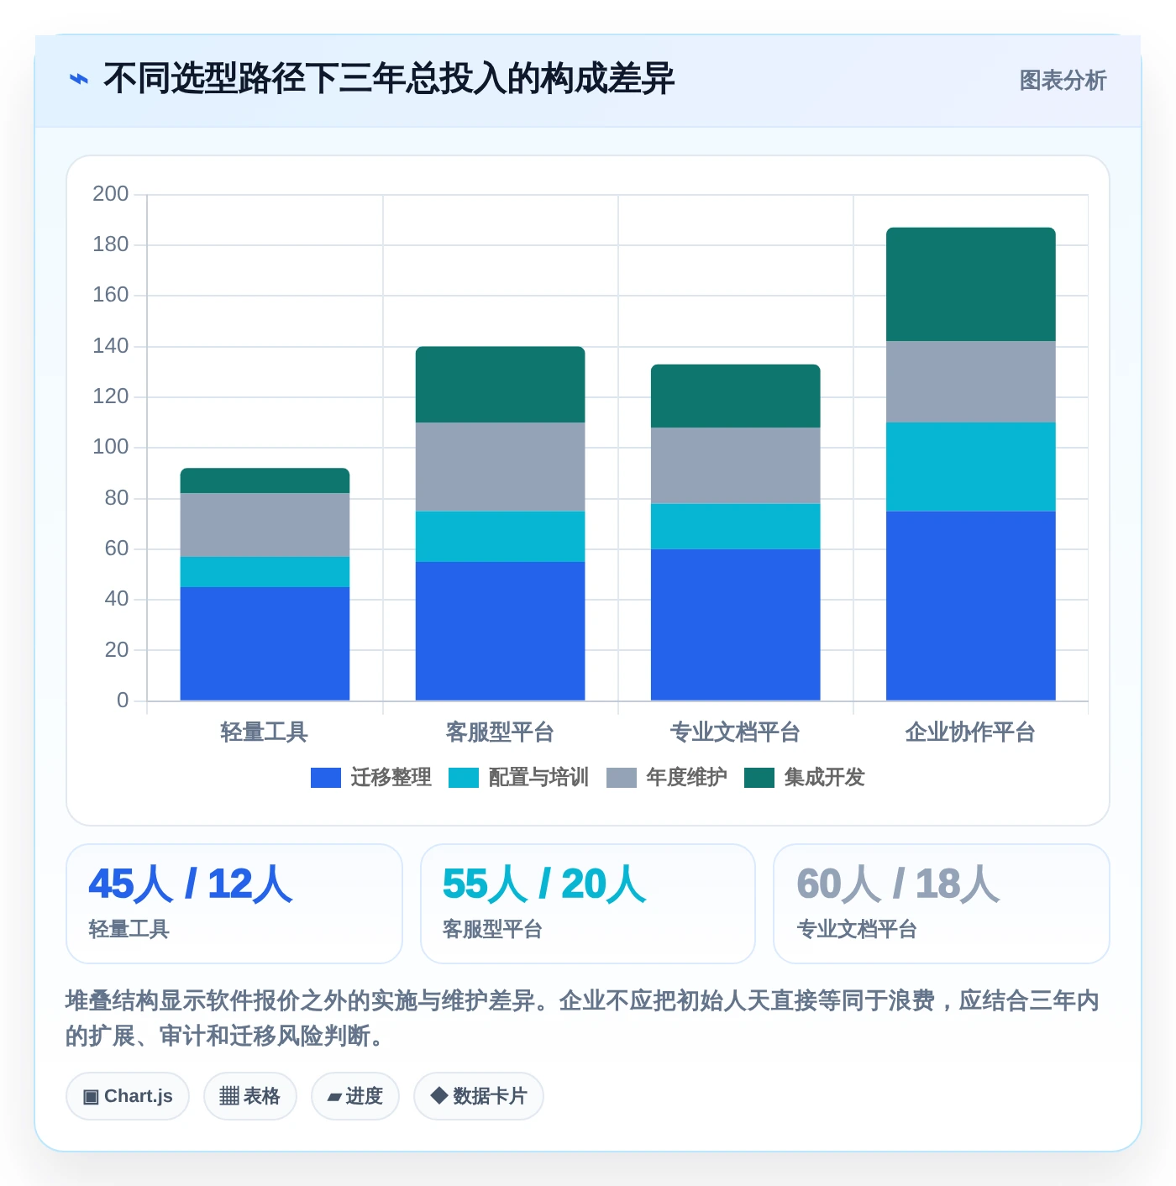Click the 图表分析 label in header

click(x=1063, y=80)
